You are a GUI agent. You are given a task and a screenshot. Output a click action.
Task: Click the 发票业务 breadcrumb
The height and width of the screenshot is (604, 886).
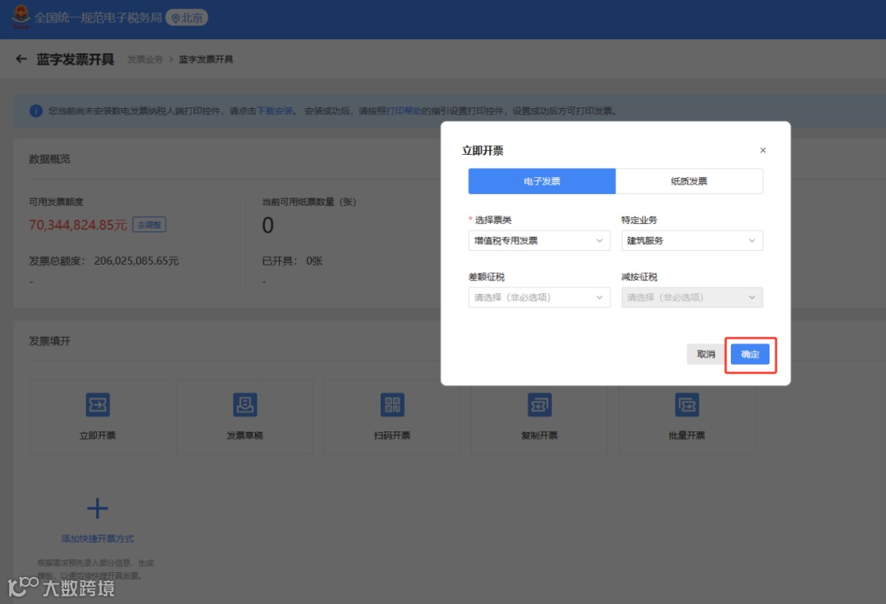coord(145,59)
